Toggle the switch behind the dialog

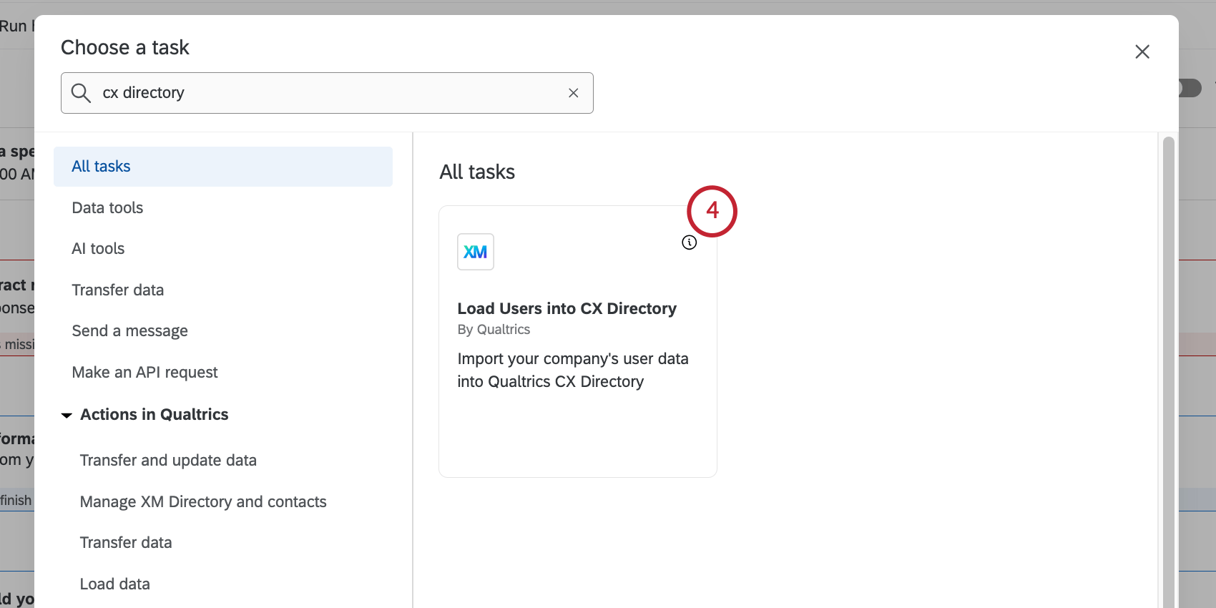(1191, 88)
